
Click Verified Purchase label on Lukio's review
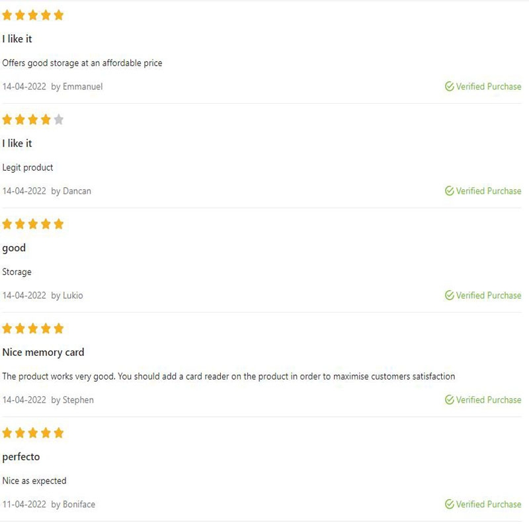(489, 296)
